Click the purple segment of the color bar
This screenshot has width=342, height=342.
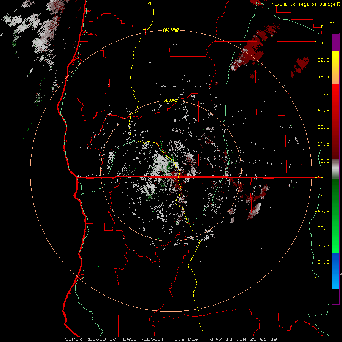click(336, 42)
